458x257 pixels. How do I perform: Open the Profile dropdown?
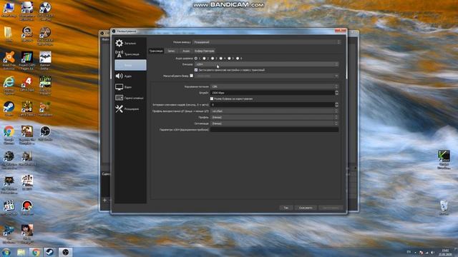[x=274, y=117]
